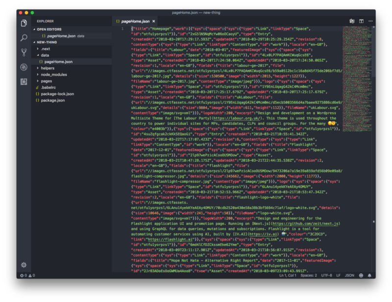Open the More Actions ellipsis menu
This screenshot has width=392, height=302.
[x=370, y=21]
